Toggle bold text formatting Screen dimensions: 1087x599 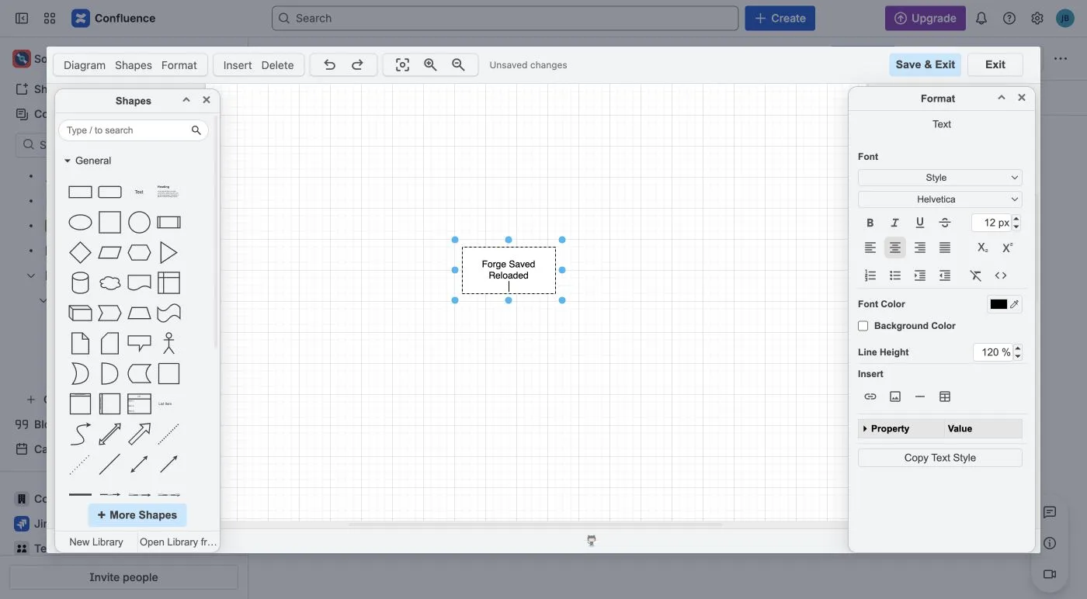click(x=870, y=223)
